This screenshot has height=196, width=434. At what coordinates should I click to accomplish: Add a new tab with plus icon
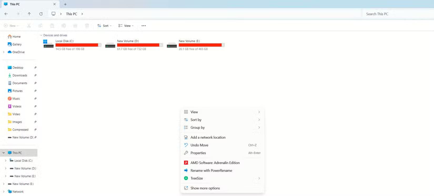65,4
